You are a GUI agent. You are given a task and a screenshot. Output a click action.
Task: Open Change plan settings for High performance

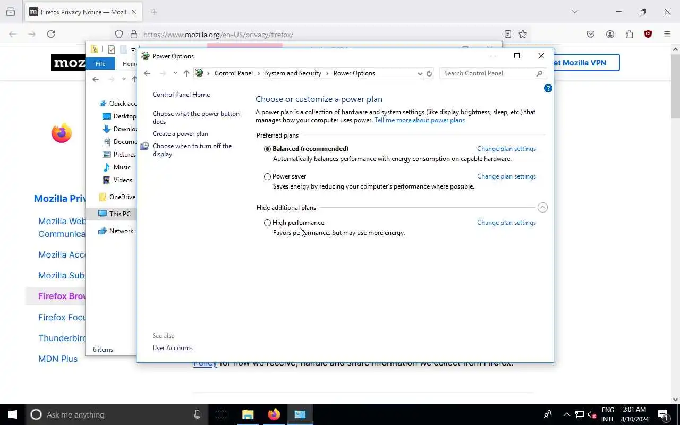[x=506, y=223]
